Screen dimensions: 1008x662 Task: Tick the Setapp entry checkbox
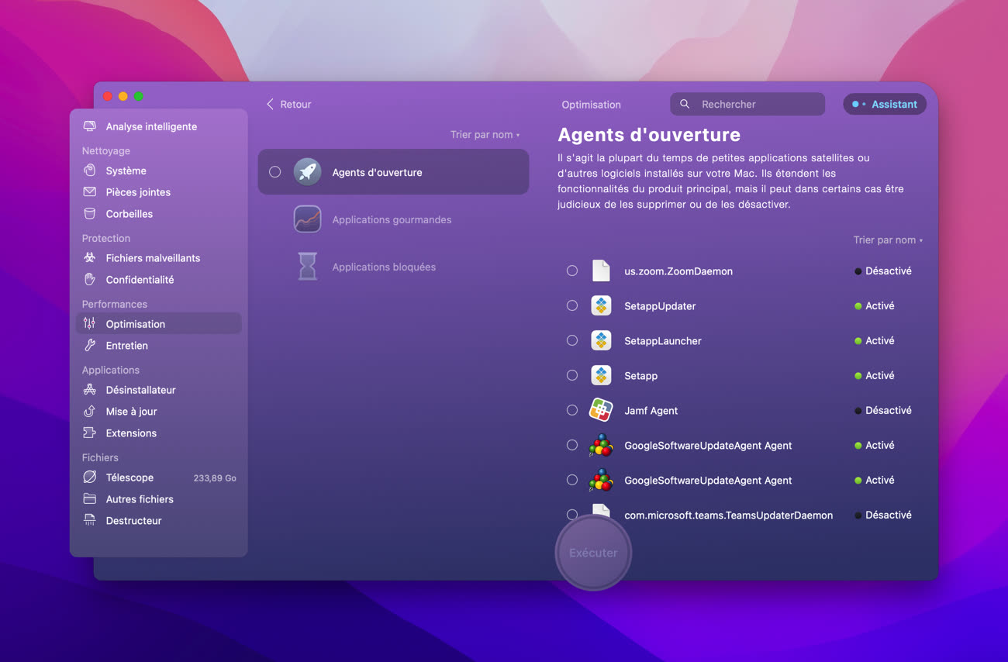pyautogui.click(x=572, y=375)
